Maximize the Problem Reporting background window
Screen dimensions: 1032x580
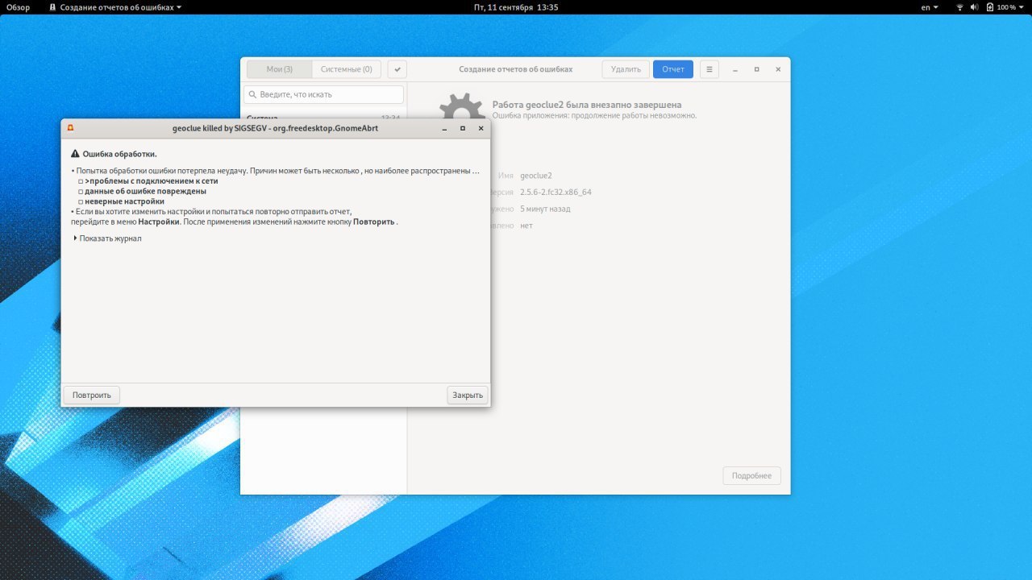756,69
